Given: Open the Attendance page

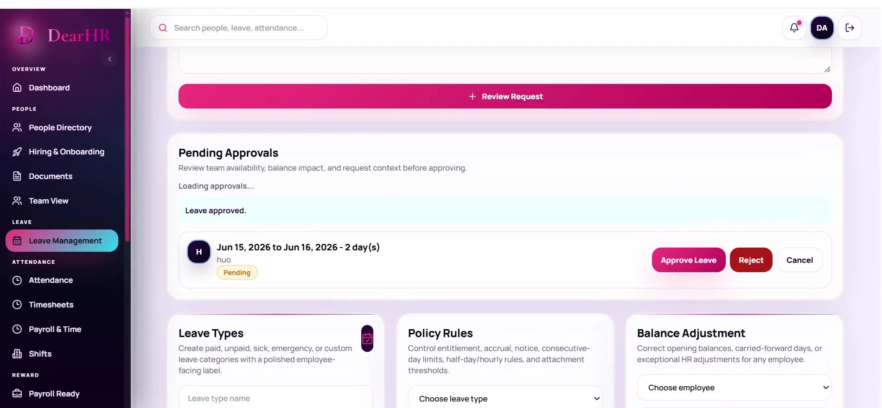Looking at the screenshot, I should pos(62,280).
